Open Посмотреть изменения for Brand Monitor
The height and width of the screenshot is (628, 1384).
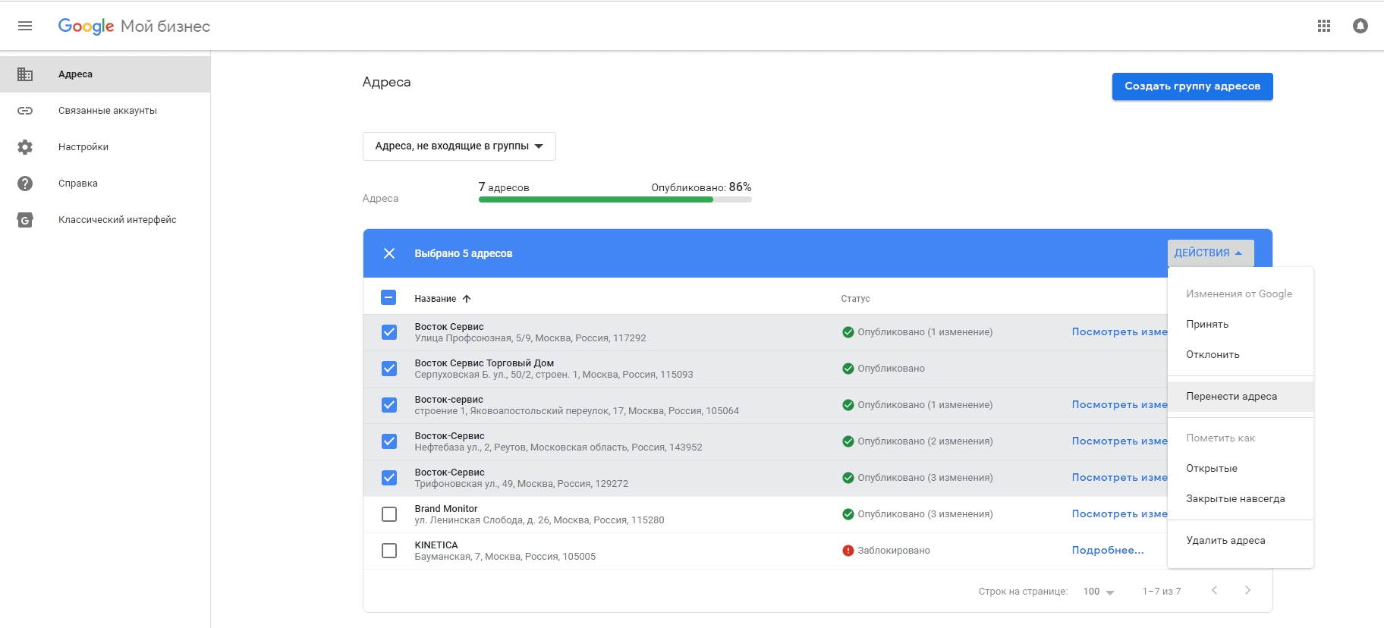pos(1119,514)
